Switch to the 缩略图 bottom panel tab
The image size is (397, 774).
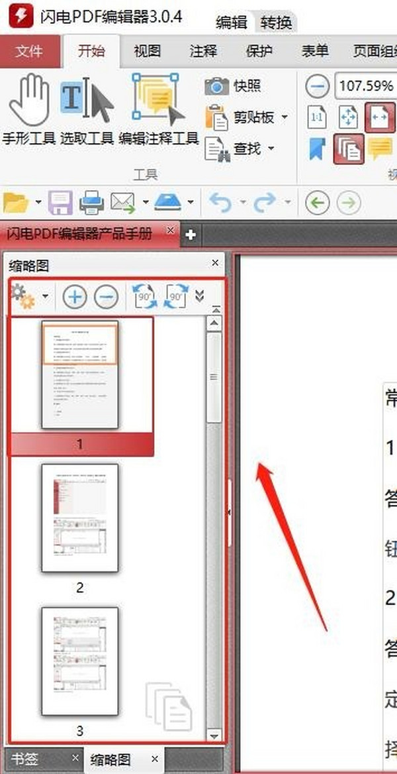coord(110,759)
